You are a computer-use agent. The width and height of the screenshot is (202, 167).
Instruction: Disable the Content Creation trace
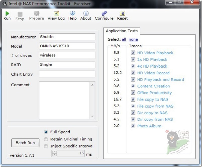pyautogui.click(x=133, y=86)
